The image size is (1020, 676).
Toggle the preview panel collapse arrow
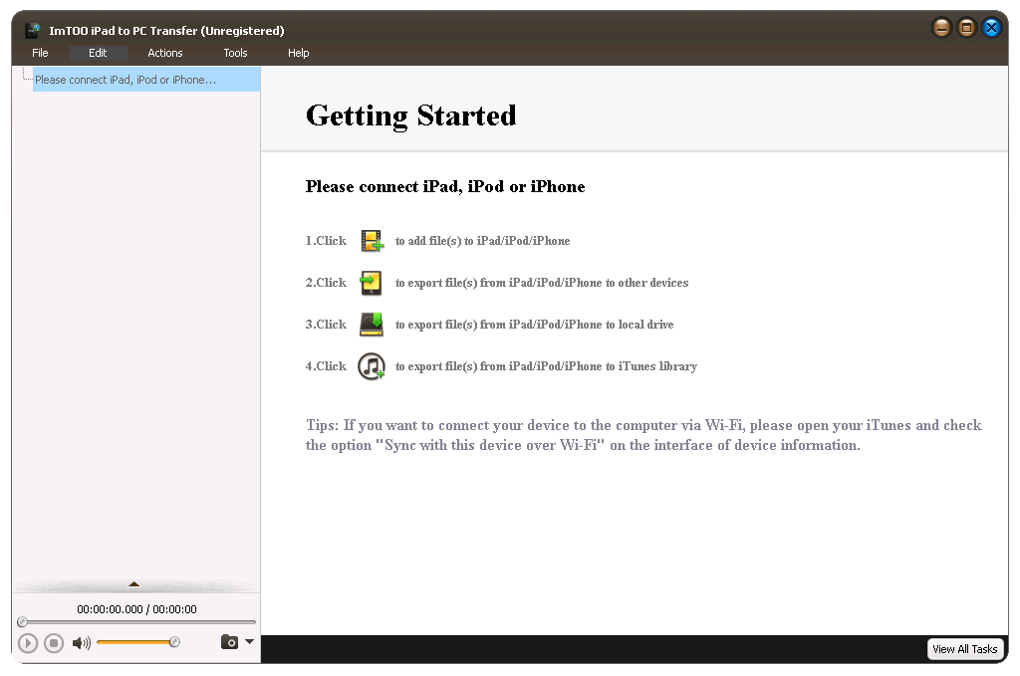pyautogui.click(x=134, y=585)
